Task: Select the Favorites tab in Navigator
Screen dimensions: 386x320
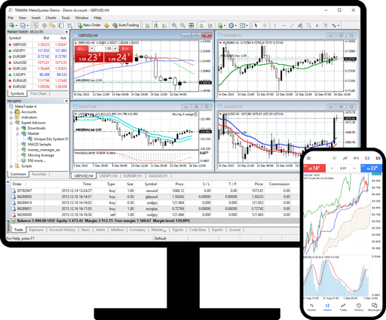Action: pyautogui.click(x=39, y=174)
